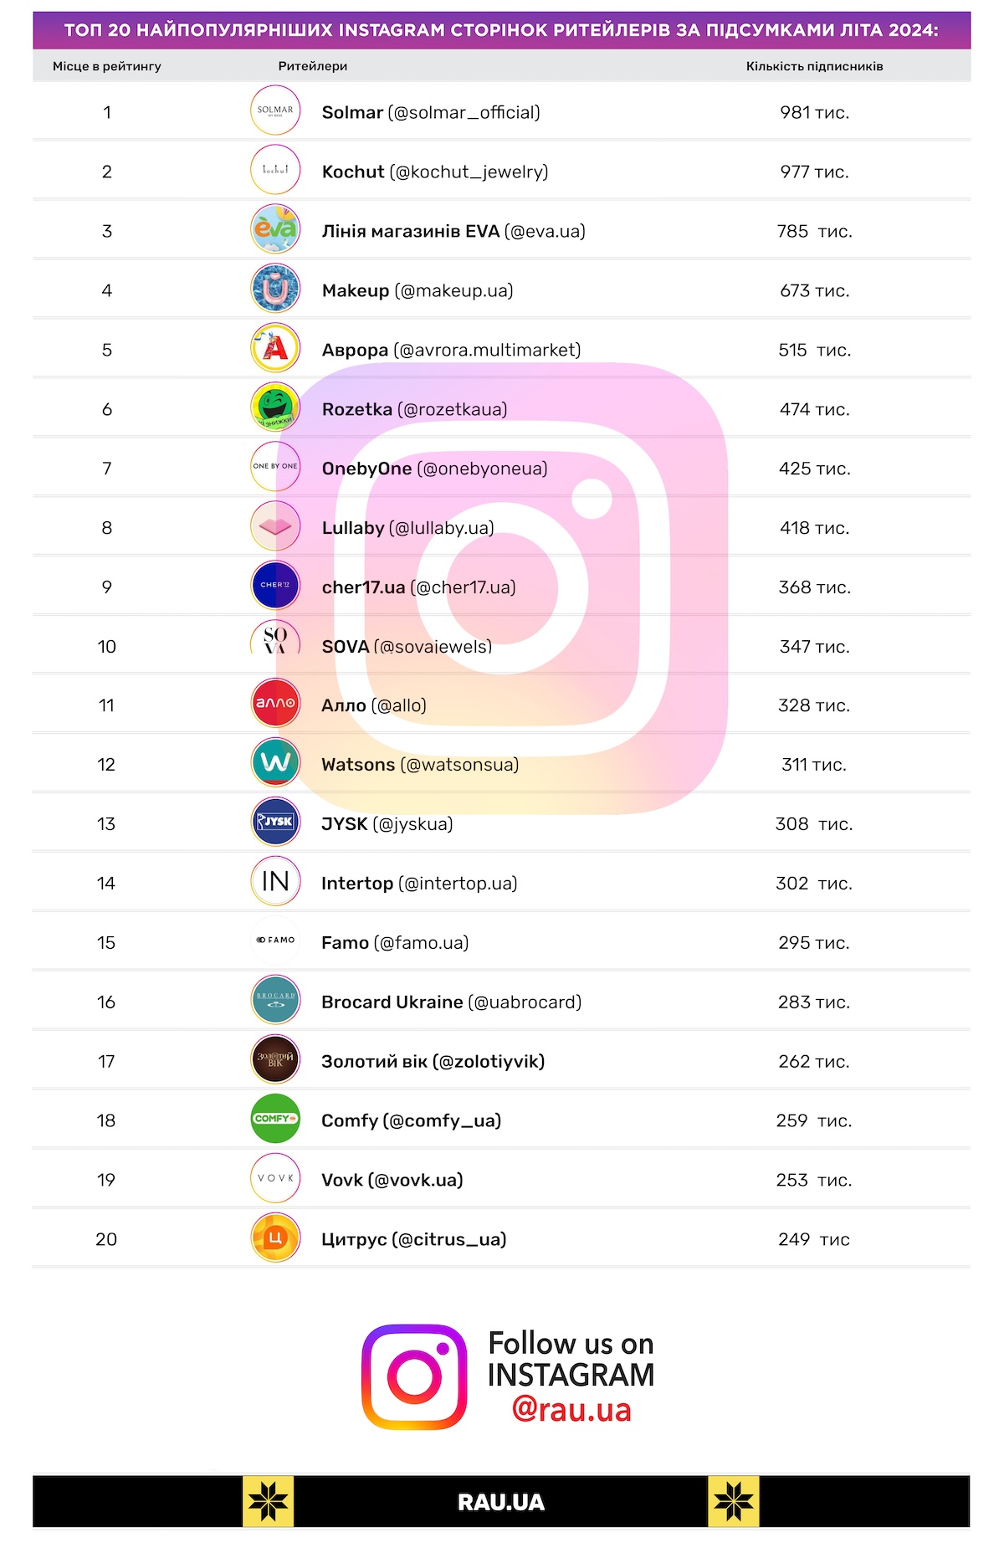The height and width of the screenshot is (1553, 1004).
Task: Click the red Allo logo icon
Action: [275, 703]
